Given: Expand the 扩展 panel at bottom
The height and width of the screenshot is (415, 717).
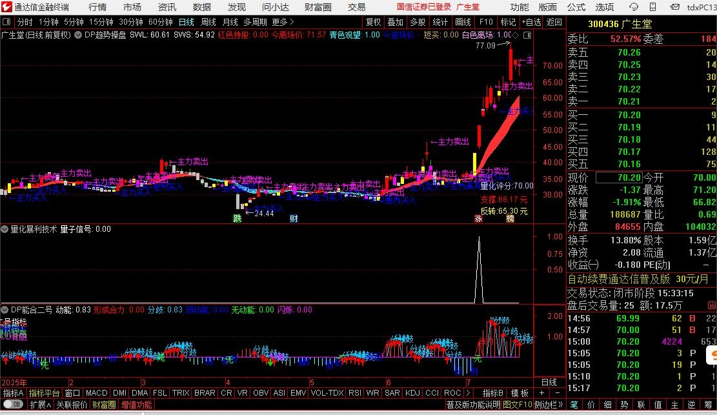Looking at the screenshot, I should point(40,405).
